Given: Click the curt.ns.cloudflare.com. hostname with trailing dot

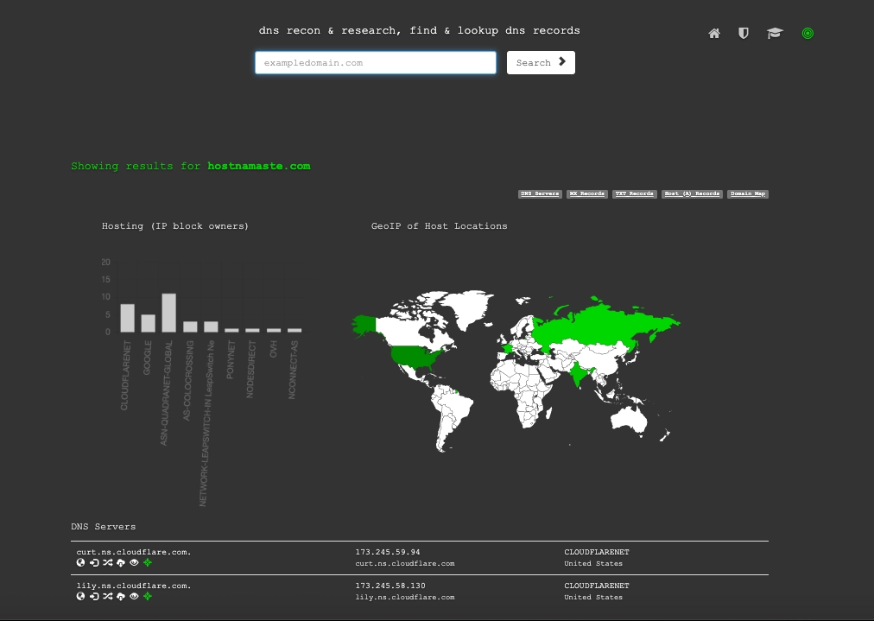Looking at the screenshot, I should tap(134, 552).
